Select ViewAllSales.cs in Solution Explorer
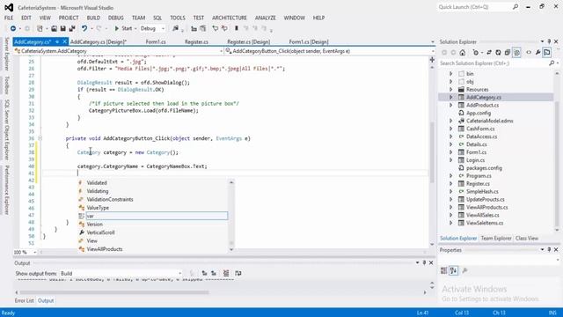This screenshot has width=563, height=317. point(483,215)
